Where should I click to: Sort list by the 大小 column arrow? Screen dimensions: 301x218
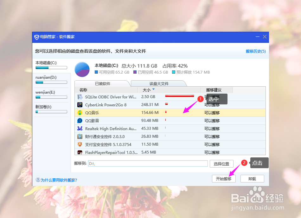(x=153, y=89)
